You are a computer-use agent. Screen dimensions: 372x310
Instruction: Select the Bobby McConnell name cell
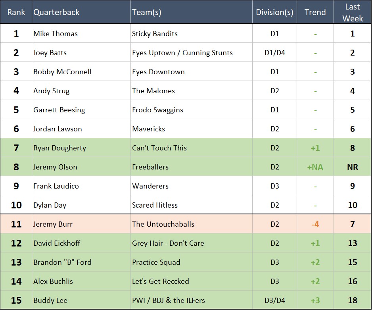pos(62,72)
